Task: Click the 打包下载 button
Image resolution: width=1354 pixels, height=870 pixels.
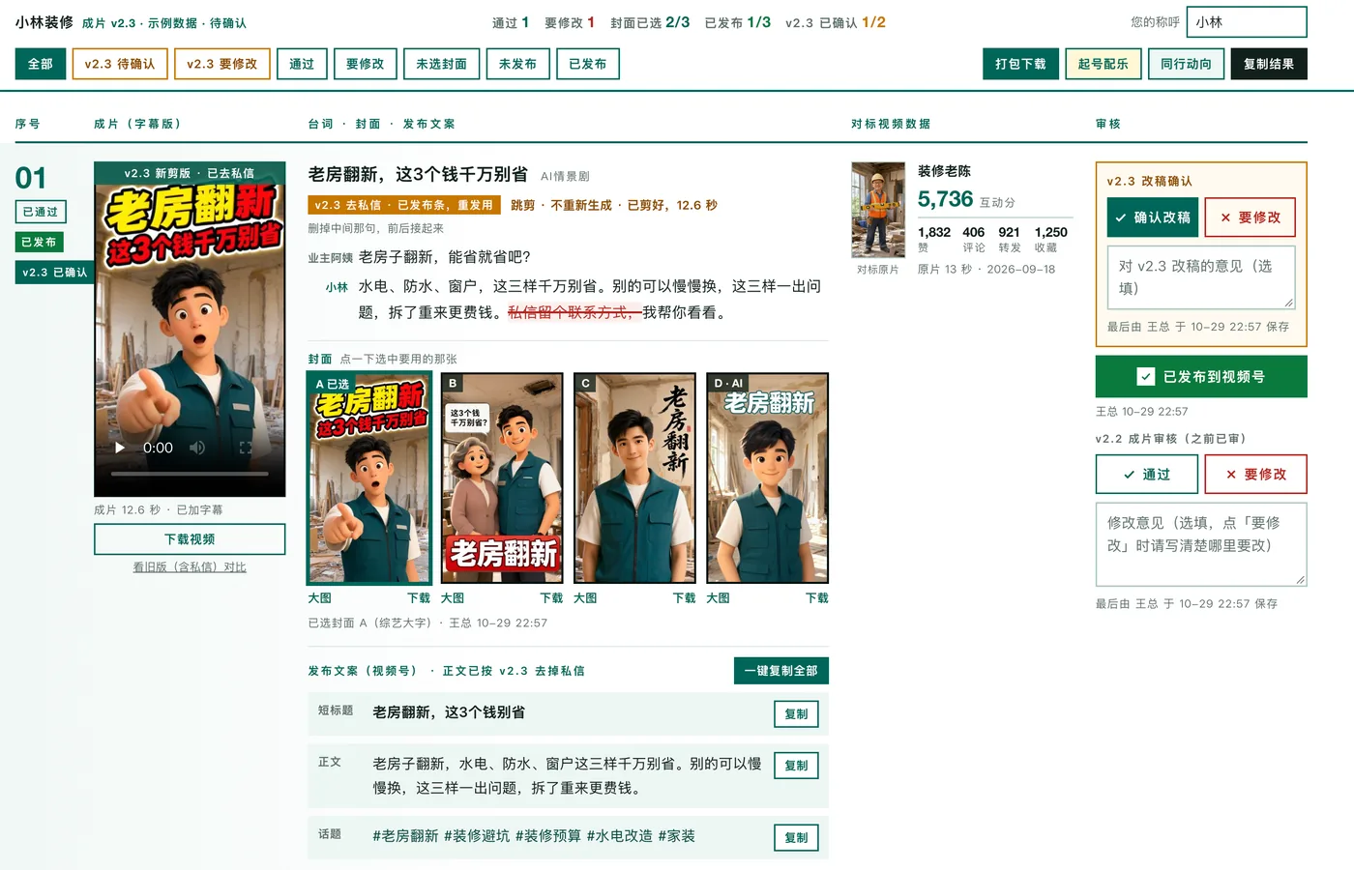Action: click(1020, 64)
